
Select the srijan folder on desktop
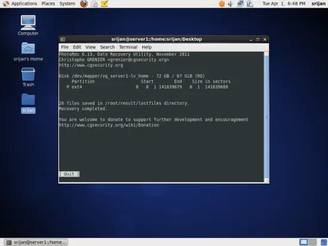click(28, 104)
